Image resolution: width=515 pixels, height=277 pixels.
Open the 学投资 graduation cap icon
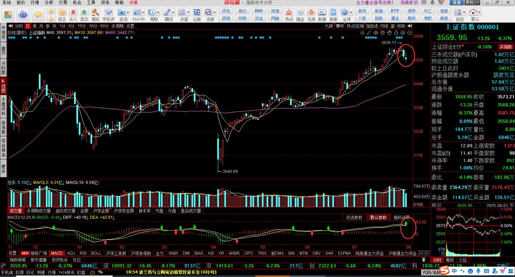(108, 15)
